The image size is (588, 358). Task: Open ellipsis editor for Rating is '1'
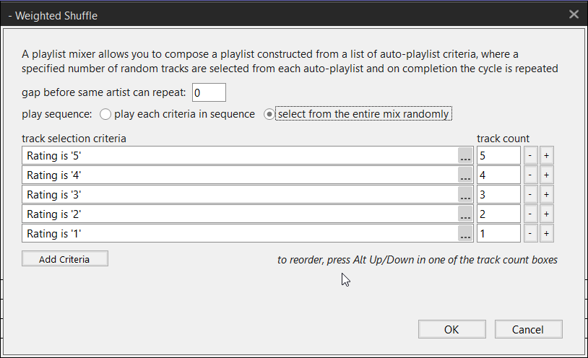point(466,234)
